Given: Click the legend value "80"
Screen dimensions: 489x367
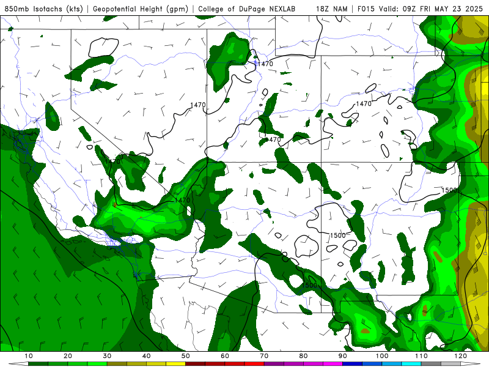Looking at the screenshot, I should [303, 356].
